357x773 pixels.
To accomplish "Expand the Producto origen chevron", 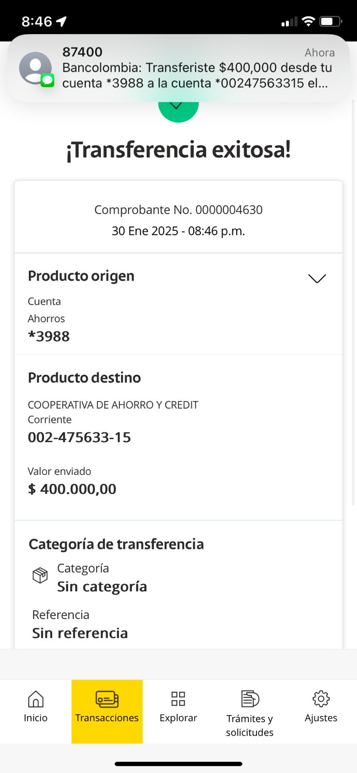I will [317, 278].
